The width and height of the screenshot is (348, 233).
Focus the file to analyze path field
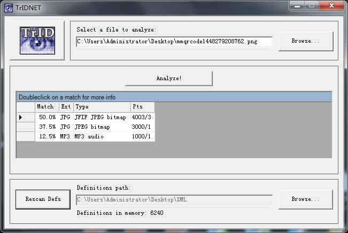174,42
